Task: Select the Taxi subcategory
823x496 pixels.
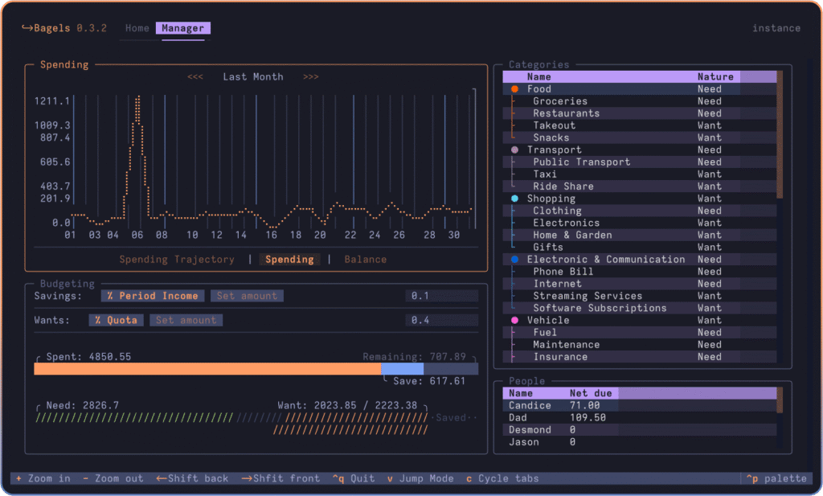Action: point(639,174)
